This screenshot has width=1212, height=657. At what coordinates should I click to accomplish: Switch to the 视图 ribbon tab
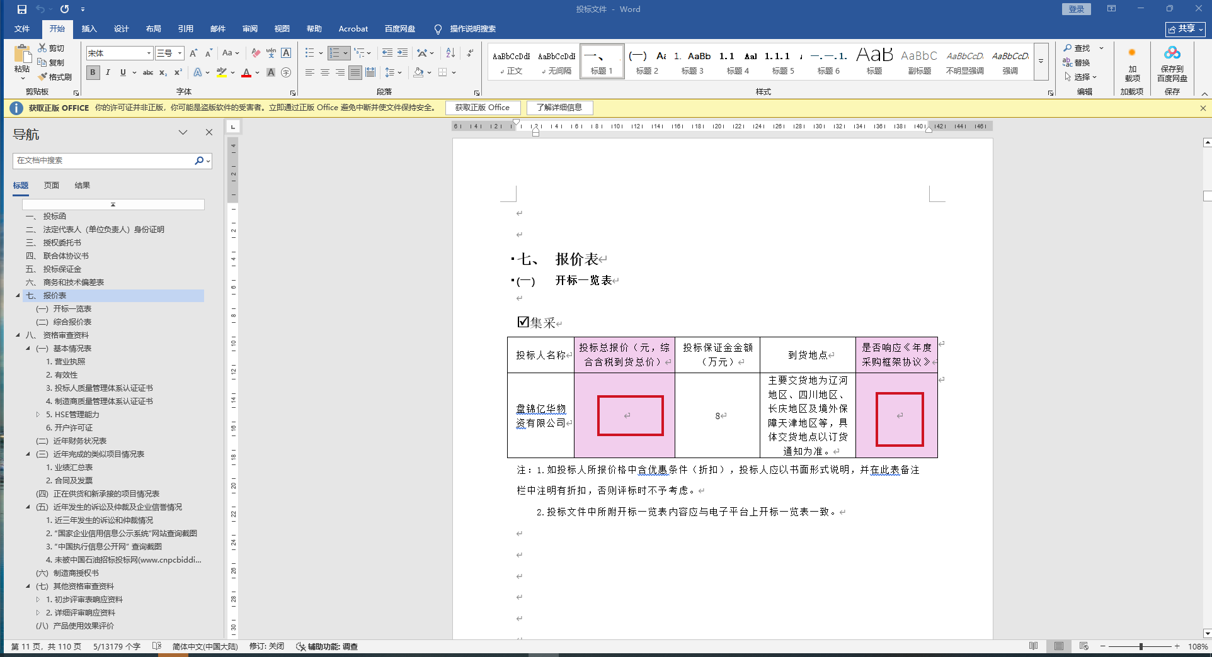click(282, 29)
